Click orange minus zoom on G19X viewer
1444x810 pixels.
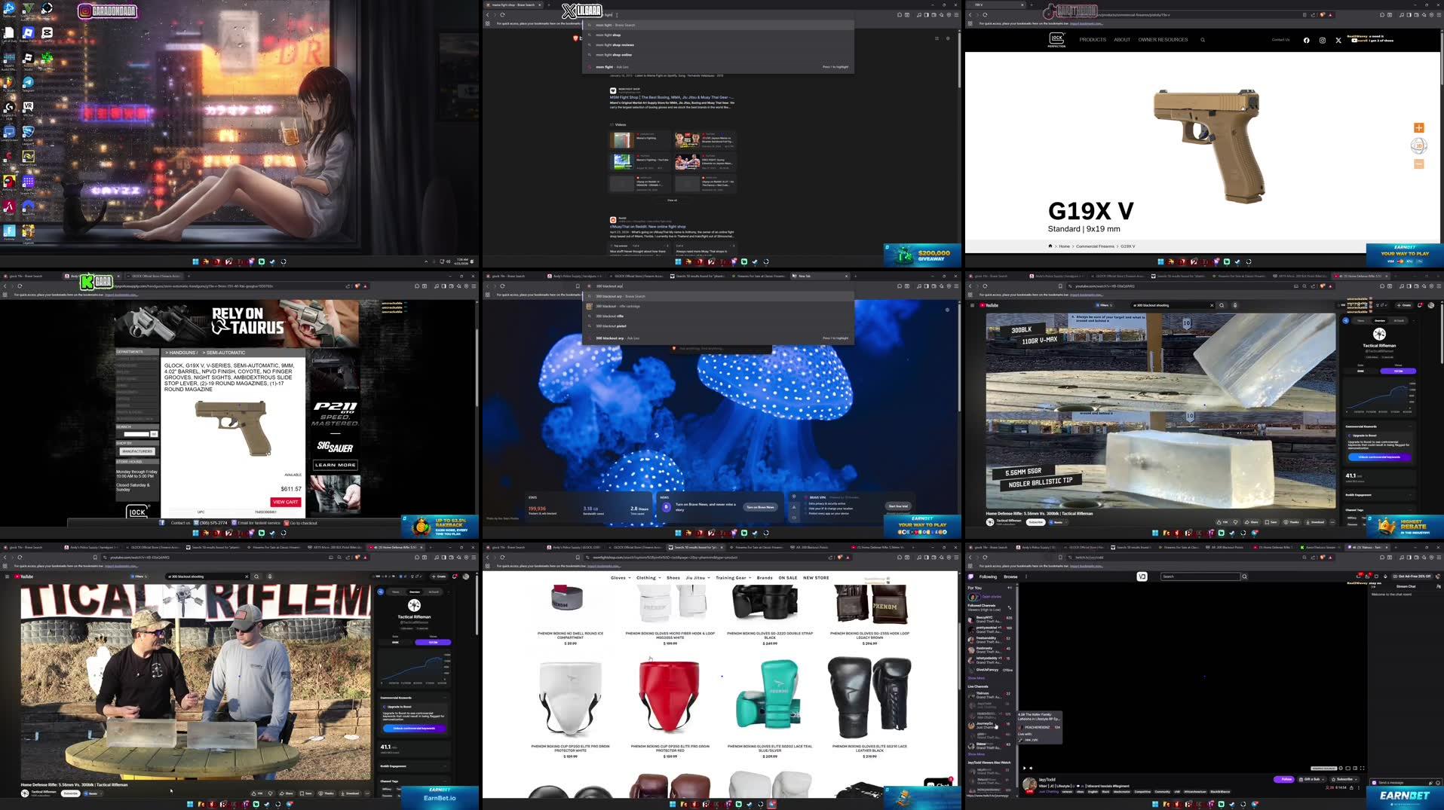pos(1418,164)
